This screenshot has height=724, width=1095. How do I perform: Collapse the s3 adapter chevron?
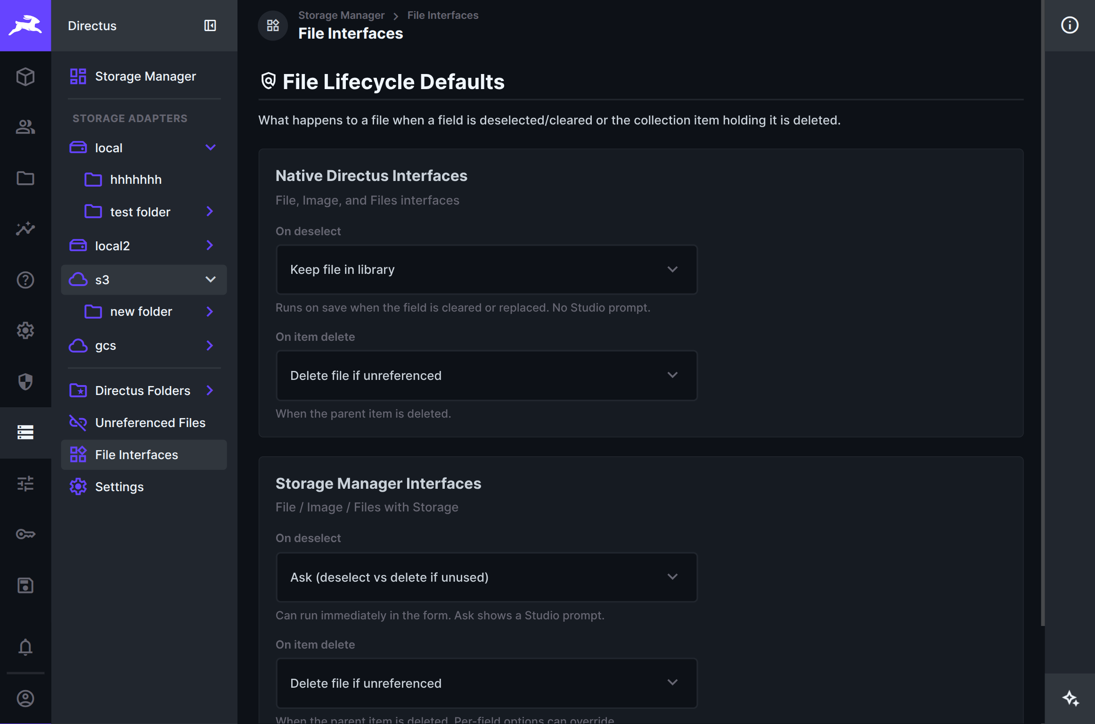pyautogui.click(x=210, y=280)
